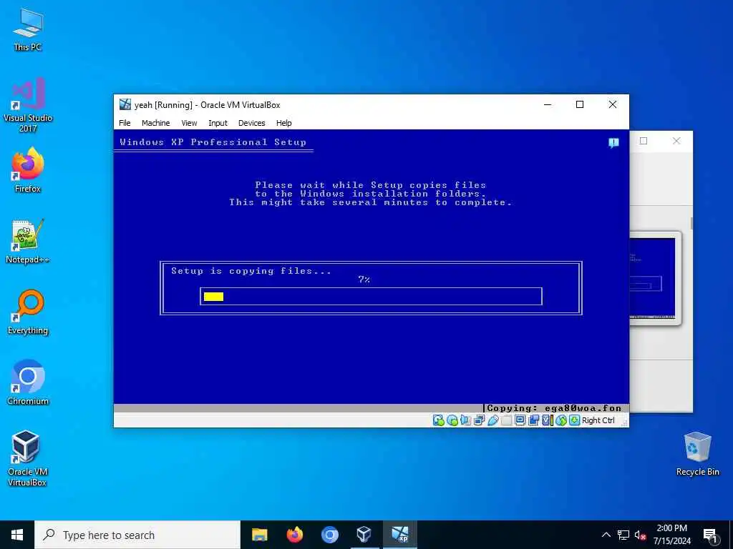The width and height of the screenshot is (733, 549).
Task: Click the optical drive status icon
Action: pos(452,420)
